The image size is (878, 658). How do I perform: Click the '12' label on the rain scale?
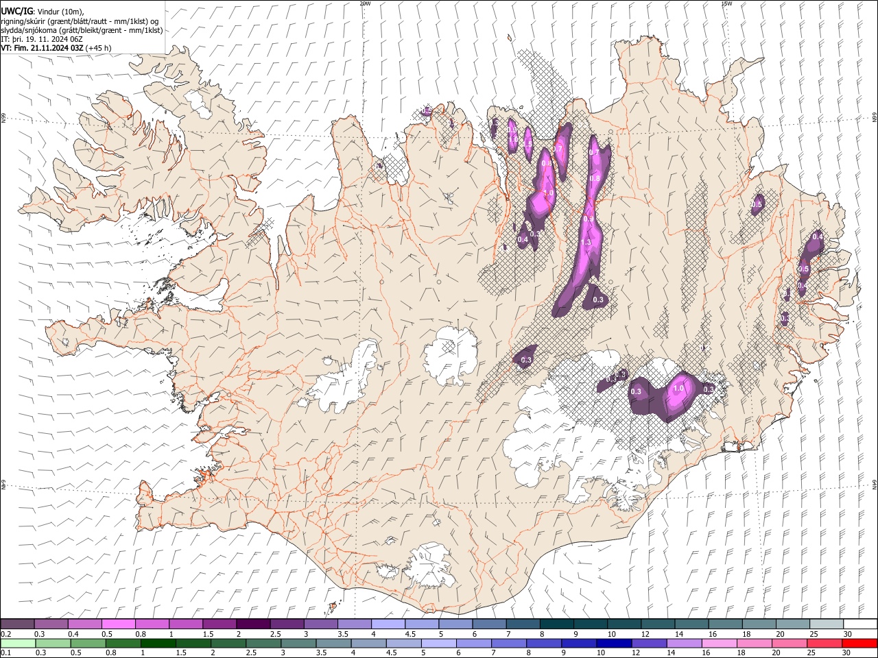637,653
